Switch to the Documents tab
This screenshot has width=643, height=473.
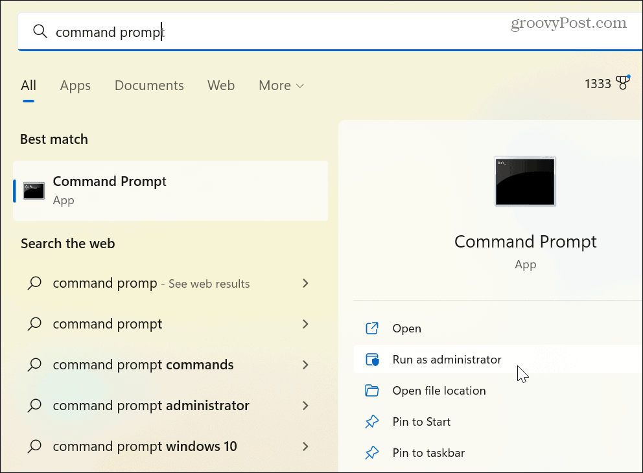149,86
